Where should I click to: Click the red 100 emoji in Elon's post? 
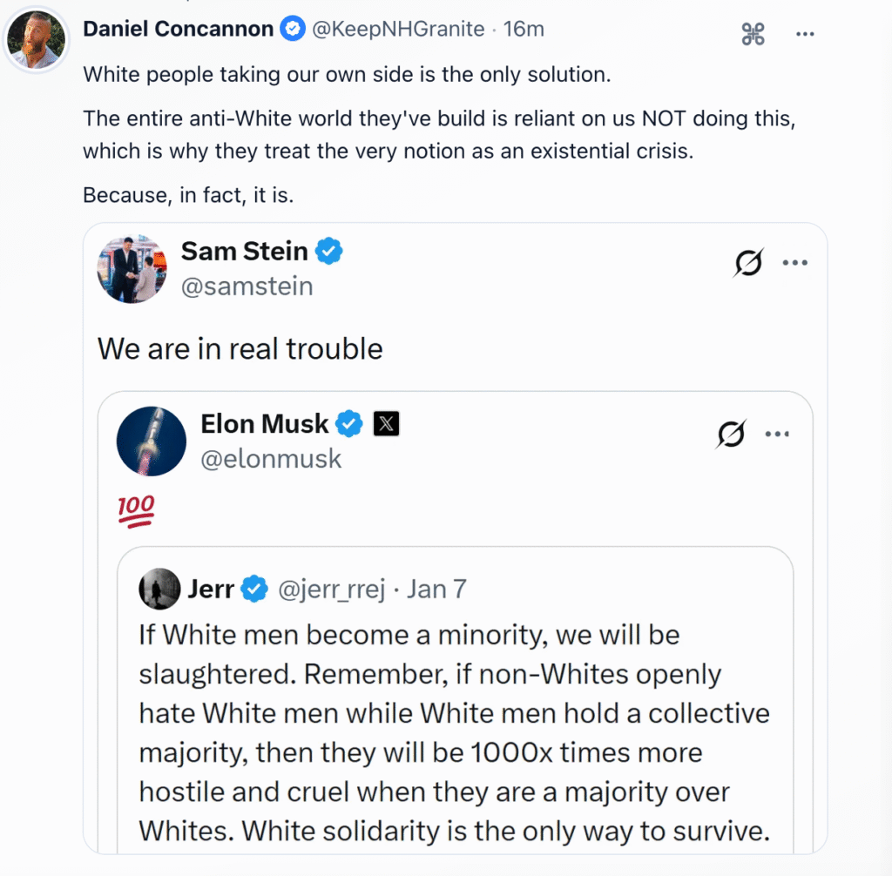coord(135,510)
